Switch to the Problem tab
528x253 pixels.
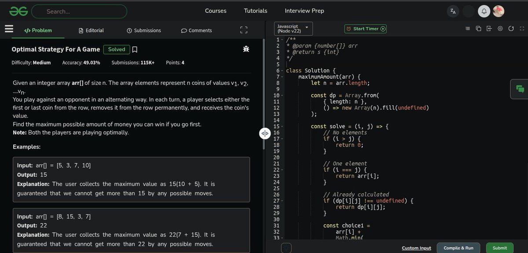tap(37, 30)
